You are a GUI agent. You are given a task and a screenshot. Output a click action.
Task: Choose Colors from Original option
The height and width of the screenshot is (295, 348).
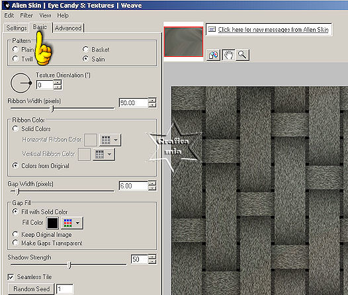point(41,165)
